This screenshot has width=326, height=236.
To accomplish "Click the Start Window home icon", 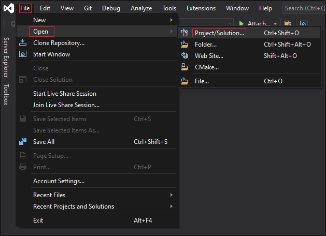I will 23,54.
